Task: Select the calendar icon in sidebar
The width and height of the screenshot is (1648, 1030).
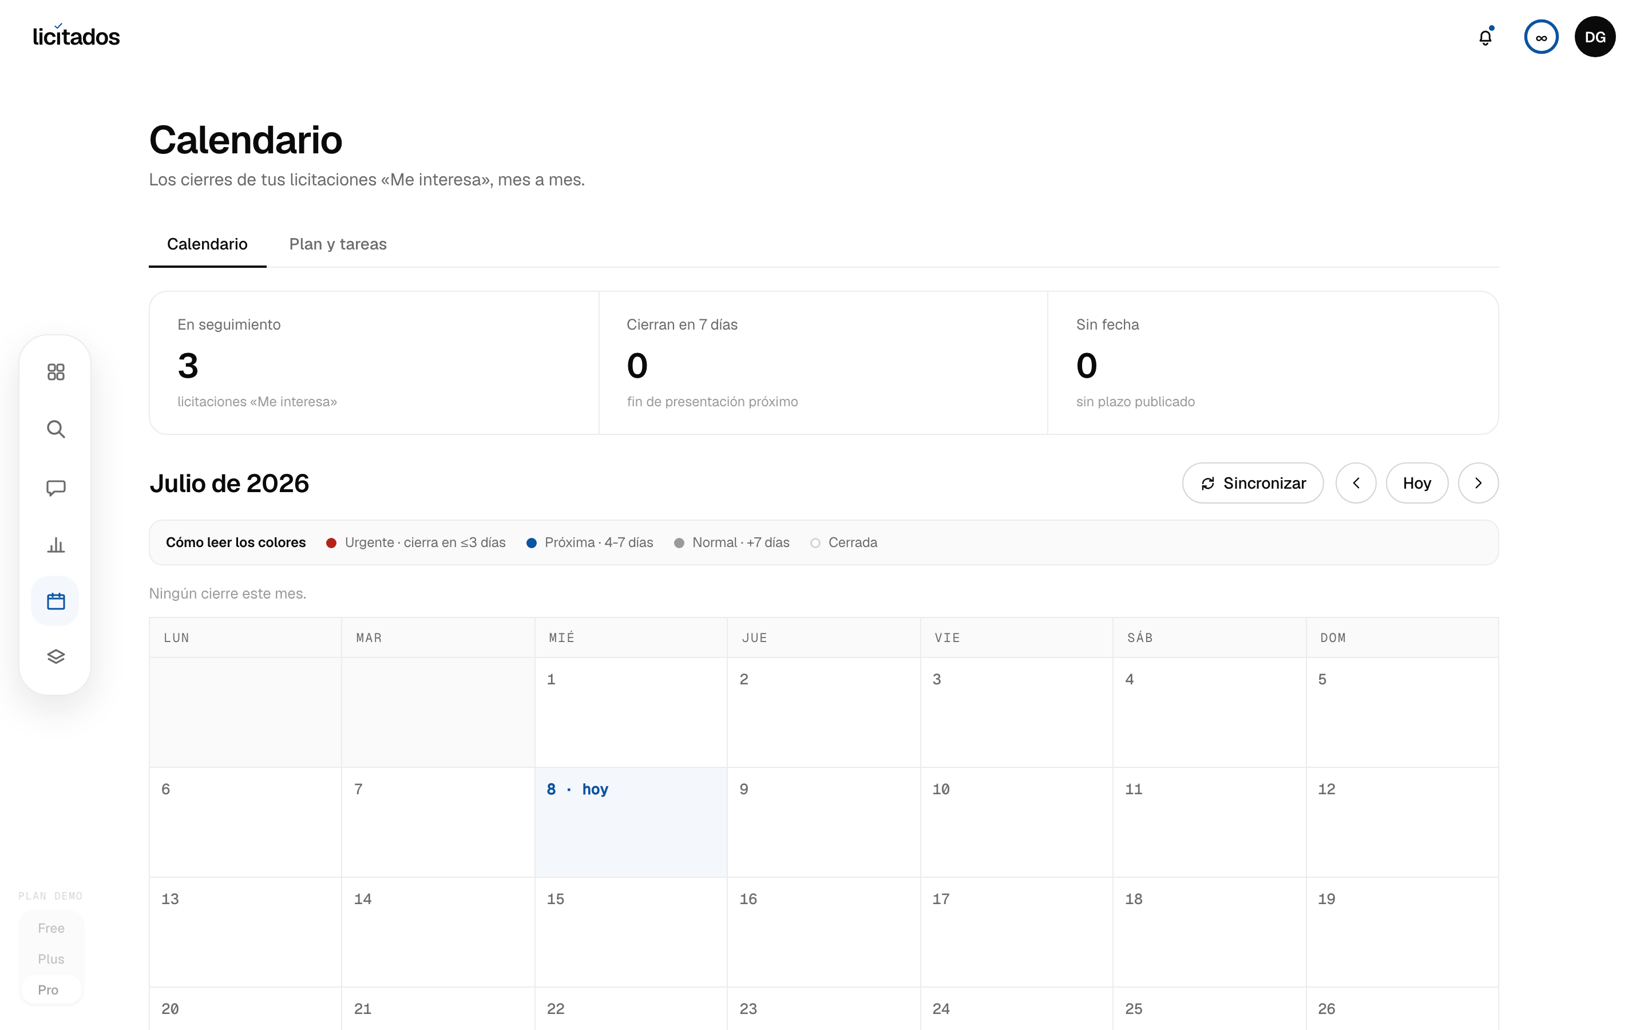Action: pyautogui.click(x=56, y=601)
